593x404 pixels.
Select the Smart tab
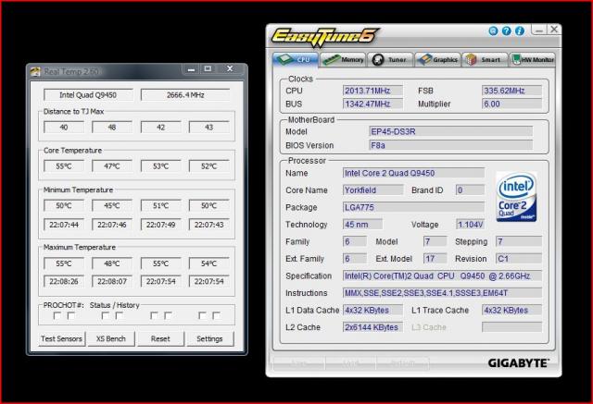pyautogui.click(x=486, y=59)
